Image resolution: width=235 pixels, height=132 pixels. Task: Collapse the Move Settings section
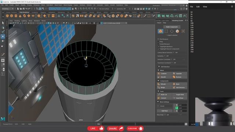pos(158,102)
